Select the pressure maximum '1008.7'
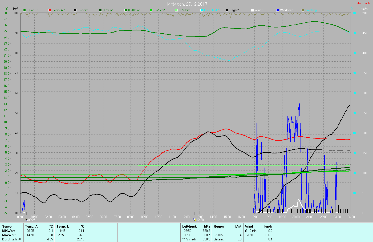373x242 pixels. click(205, 235)
